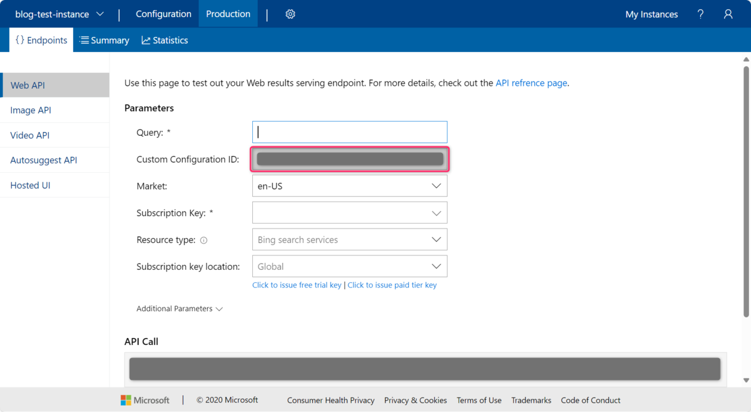Open Terms of Use link

point(479,400)
